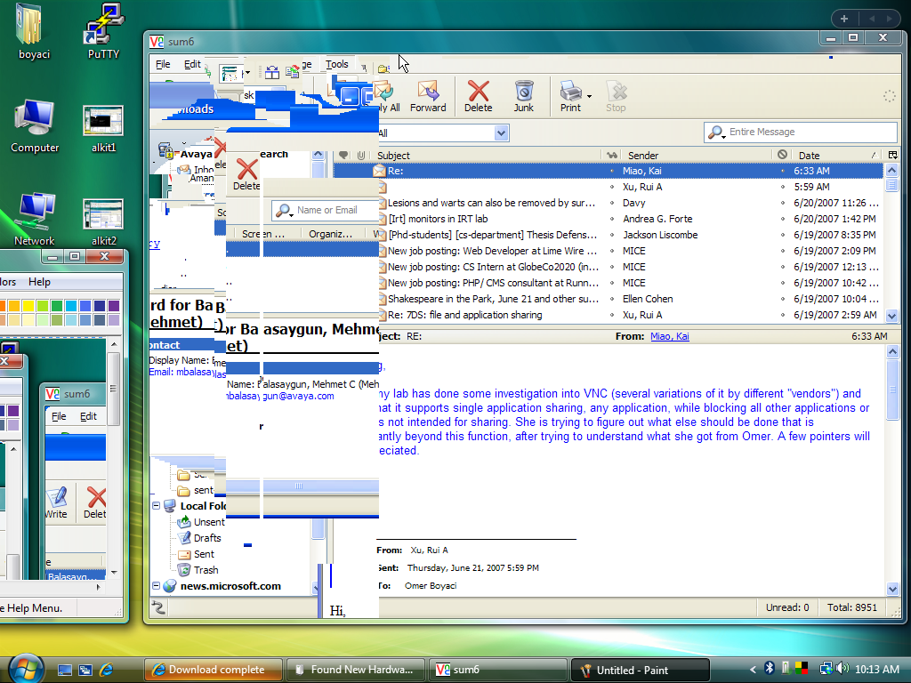911x683 pixels.
Task: Click the offline status icon in status bar
Action: (x=158, y=607)
